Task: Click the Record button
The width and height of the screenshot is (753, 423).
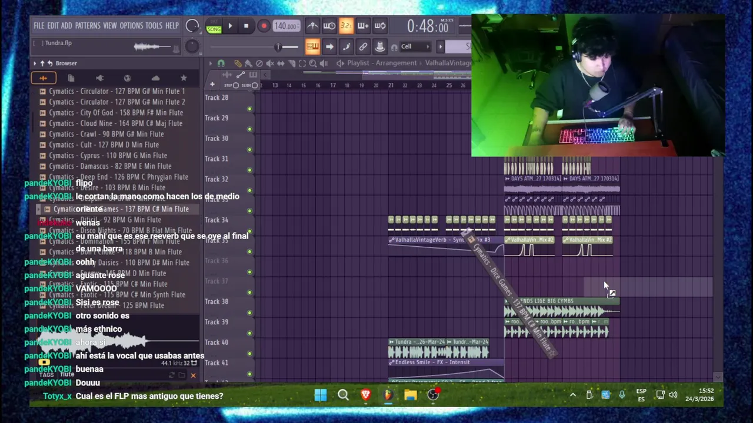Action: 264,26
